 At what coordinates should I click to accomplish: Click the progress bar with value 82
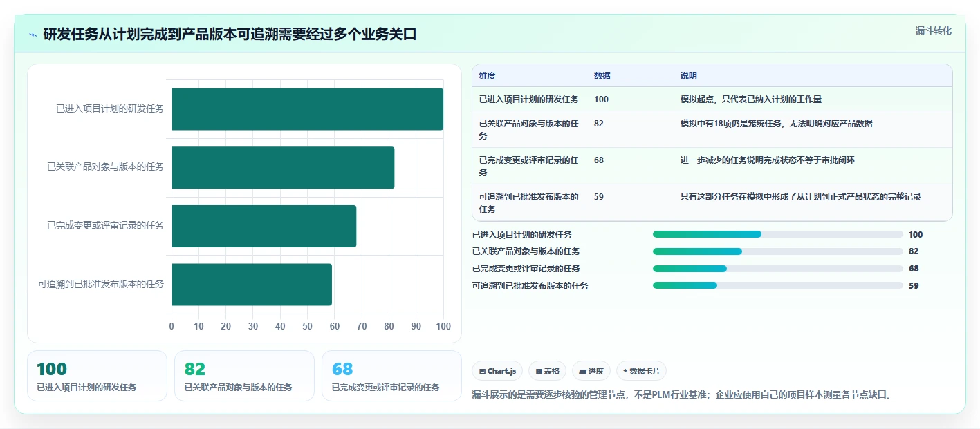point(778,251)
